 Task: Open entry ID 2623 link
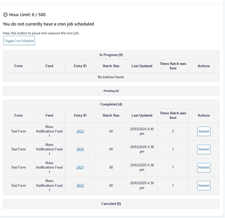(x=80, y=131)
